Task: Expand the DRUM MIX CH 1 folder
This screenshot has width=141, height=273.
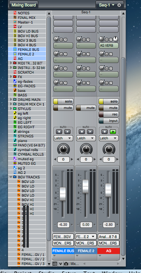Action: point(11,104)
